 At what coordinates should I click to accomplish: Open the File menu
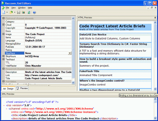7,8
